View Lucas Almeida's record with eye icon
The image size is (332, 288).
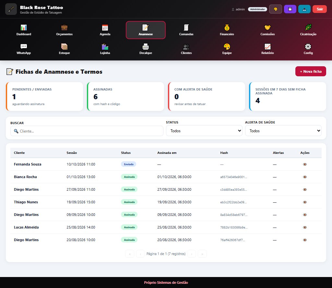pos(305,228)
